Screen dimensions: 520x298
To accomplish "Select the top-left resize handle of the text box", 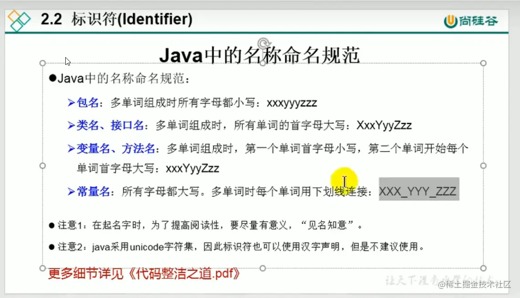I will [x=42, y=63].
